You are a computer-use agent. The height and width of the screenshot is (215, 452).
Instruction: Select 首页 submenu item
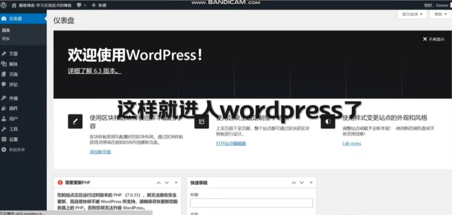click(6, 30)
